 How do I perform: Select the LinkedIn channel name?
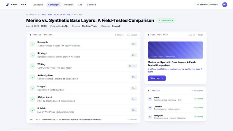coord(158,107)
